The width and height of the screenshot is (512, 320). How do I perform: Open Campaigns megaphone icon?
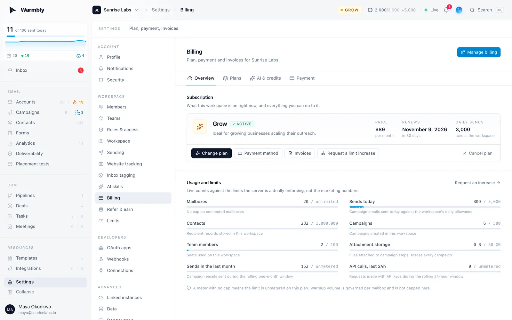pyautogui.click(x=10, y=112)
